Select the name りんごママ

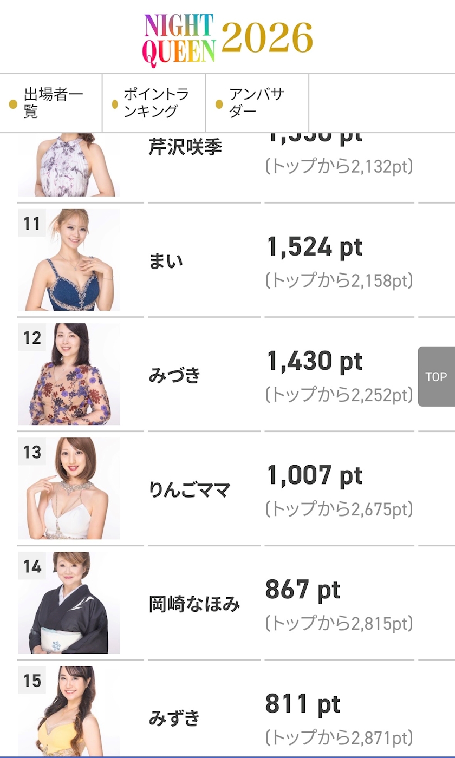190,489
